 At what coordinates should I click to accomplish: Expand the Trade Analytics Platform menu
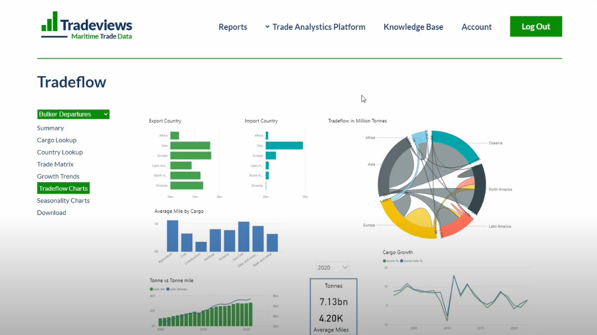click(x=315, y=27)
